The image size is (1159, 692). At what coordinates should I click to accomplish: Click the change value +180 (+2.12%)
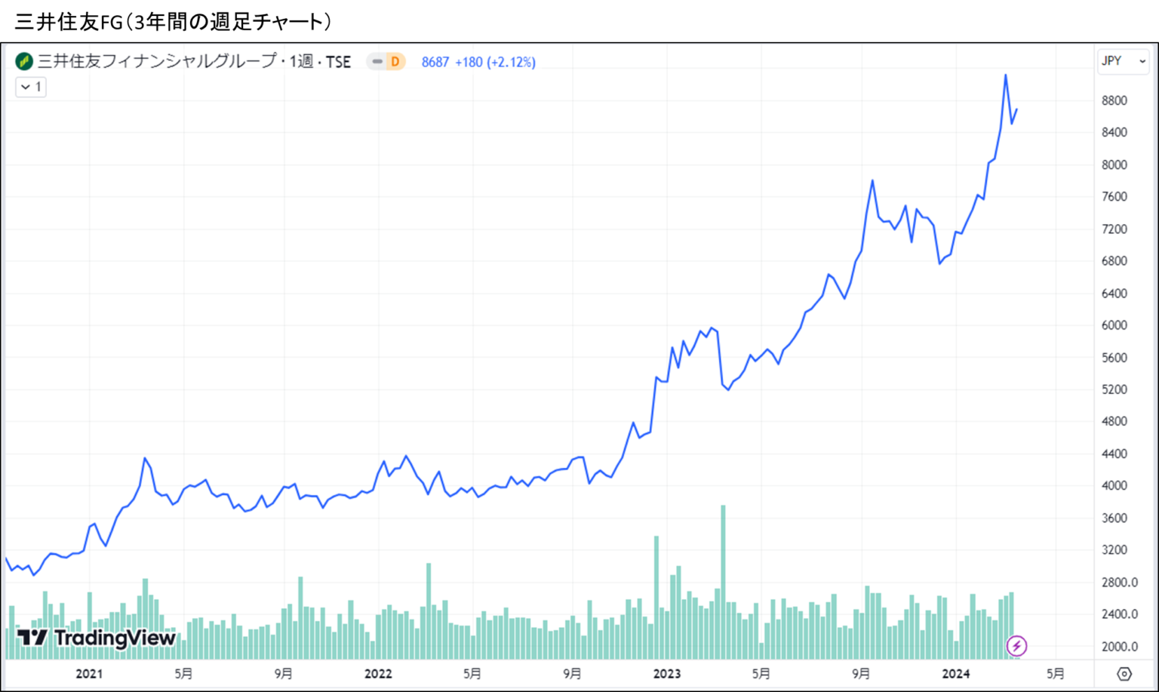495,62
